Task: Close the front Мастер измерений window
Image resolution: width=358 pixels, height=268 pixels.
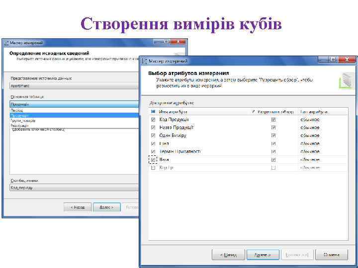Action: pos(347,60)
